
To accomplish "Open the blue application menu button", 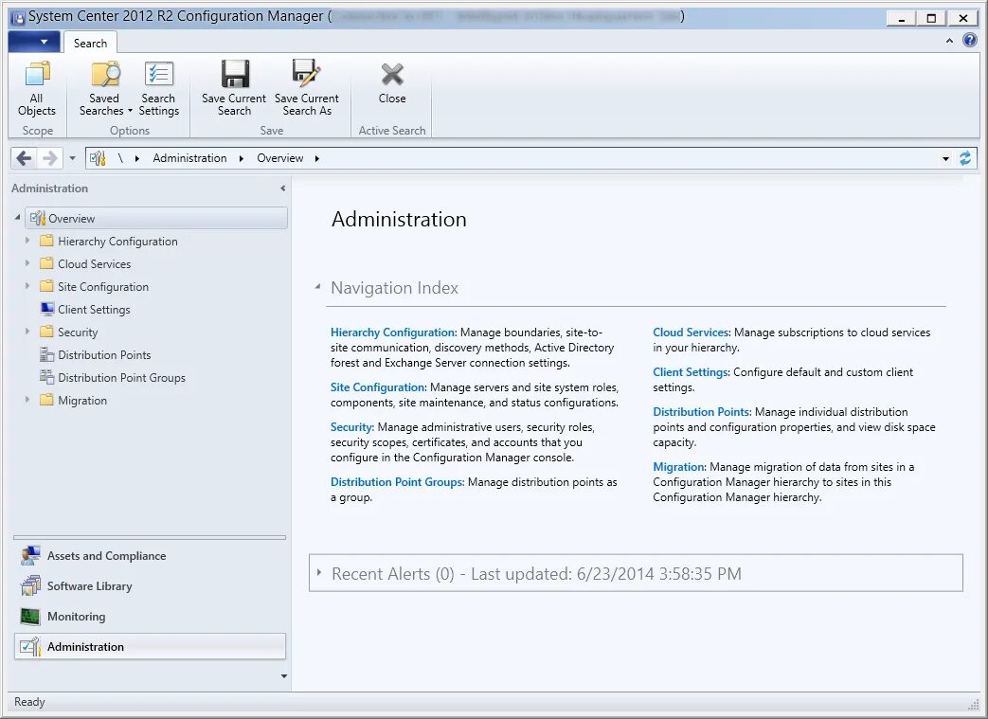I will point(34,42).
